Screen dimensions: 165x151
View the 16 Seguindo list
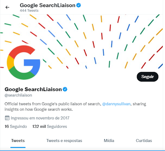pos(16,126)
